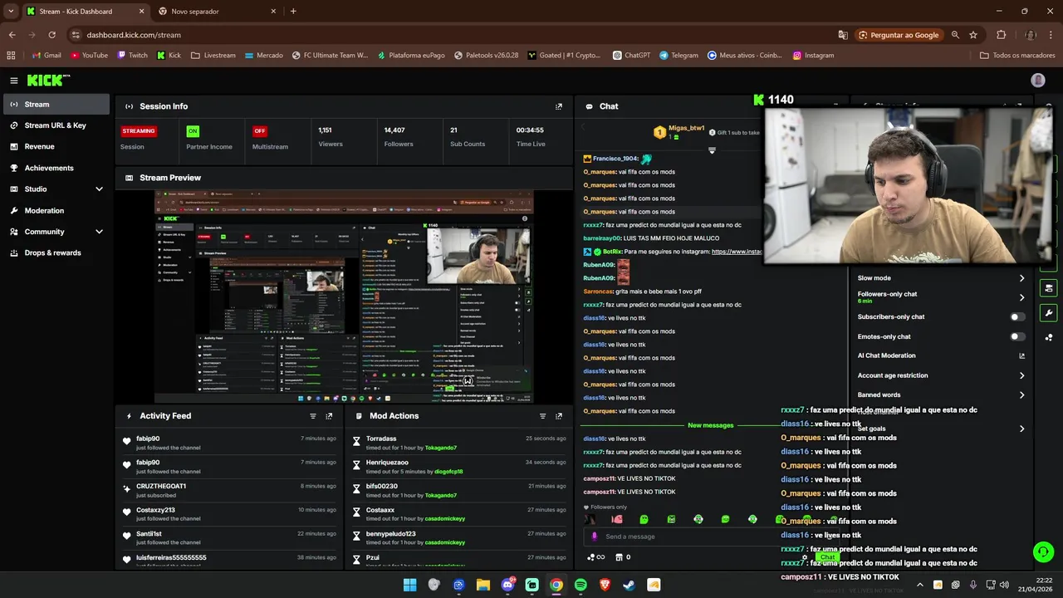Open the Kick hamburger menu

(14, 81)
